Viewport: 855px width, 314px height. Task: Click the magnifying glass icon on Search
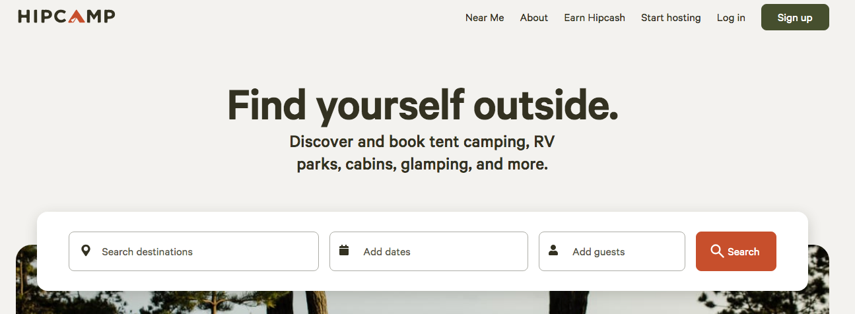(716, 251)
